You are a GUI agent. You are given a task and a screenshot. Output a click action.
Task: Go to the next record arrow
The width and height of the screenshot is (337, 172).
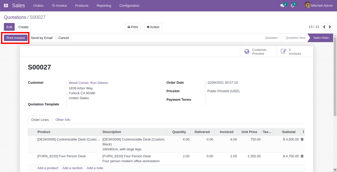point(330,27)
